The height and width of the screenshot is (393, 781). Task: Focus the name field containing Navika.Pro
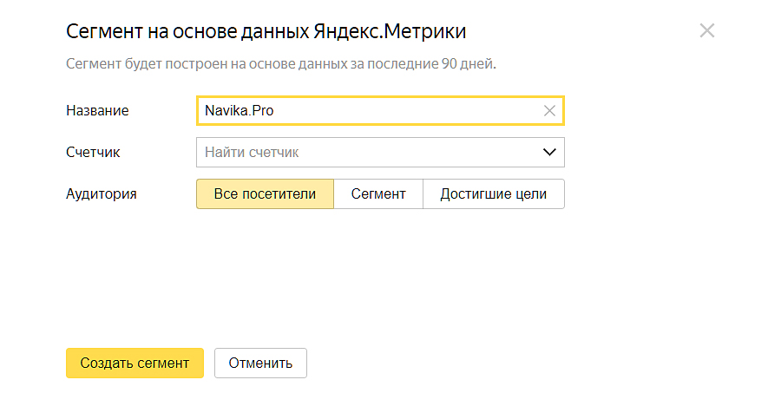point(364,111)
